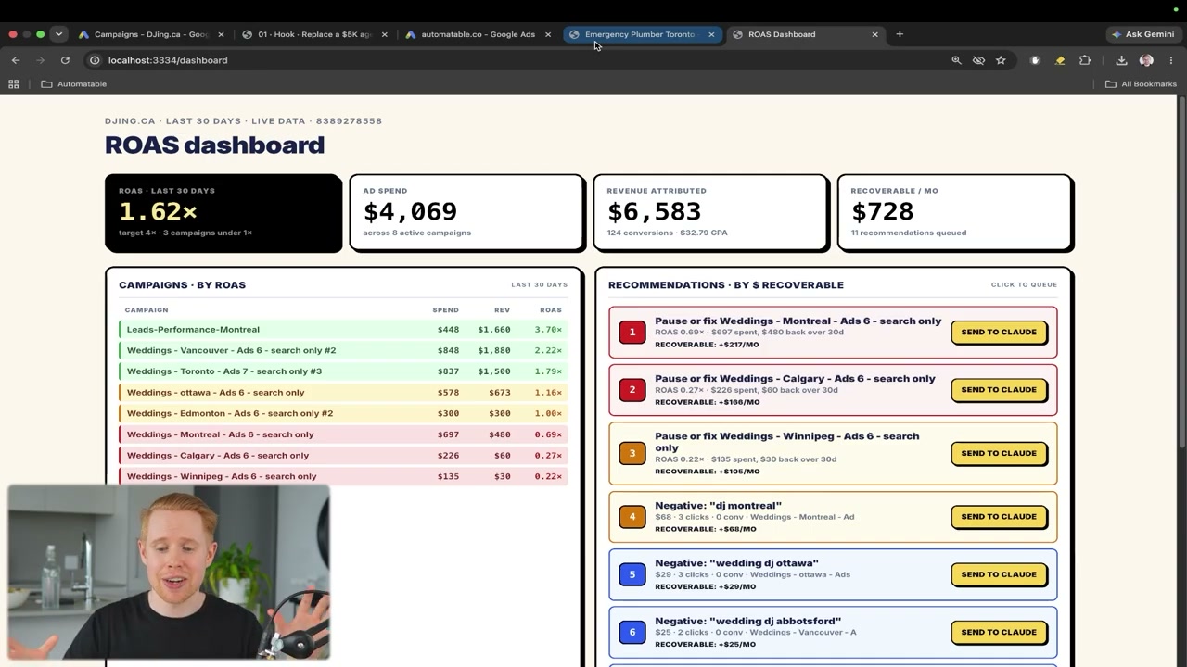Click recommendation number 1 red badge
Image resolution: width=1187 pixels, height=667 pixels.
point(632,332)
